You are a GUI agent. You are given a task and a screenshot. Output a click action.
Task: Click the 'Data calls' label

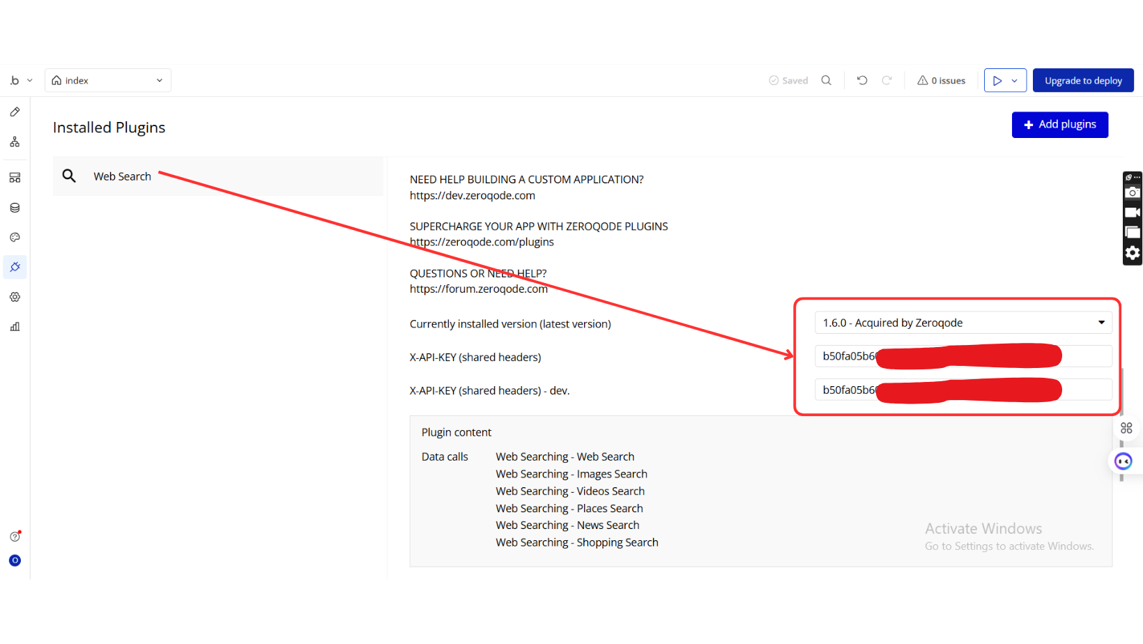445,457
